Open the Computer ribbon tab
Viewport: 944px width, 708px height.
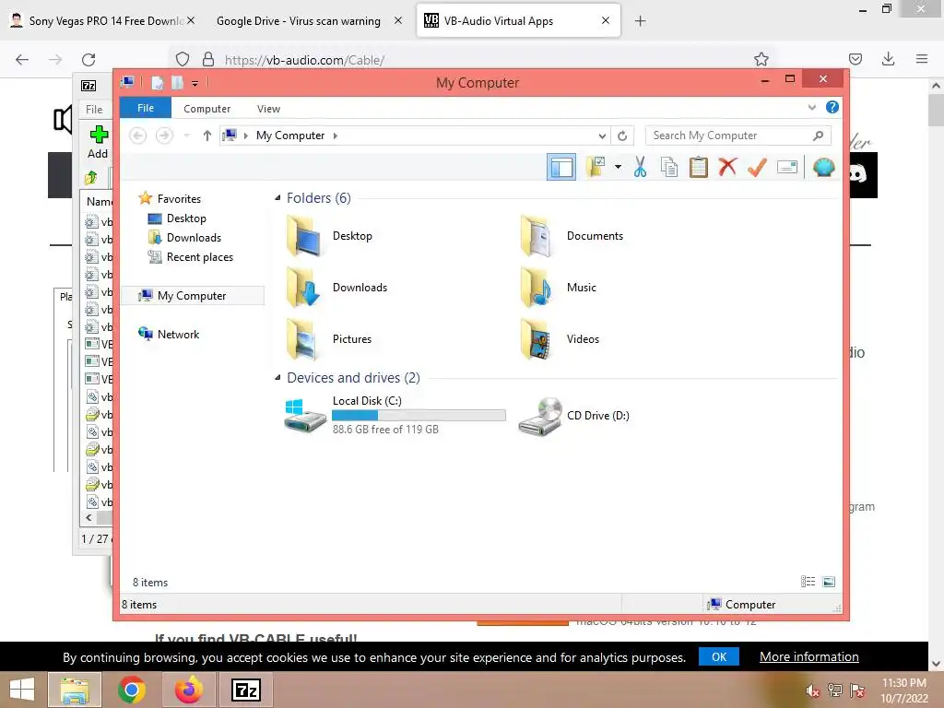click(206, 109)
